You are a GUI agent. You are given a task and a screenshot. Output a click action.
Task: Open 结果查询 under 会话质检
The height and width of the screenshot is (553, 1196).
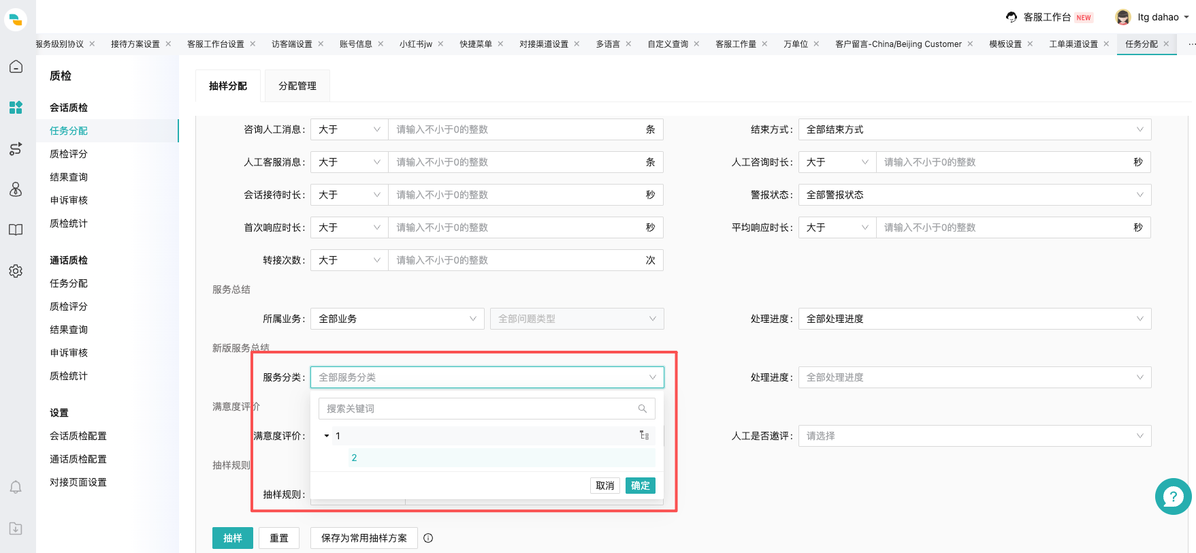point(69,177)
